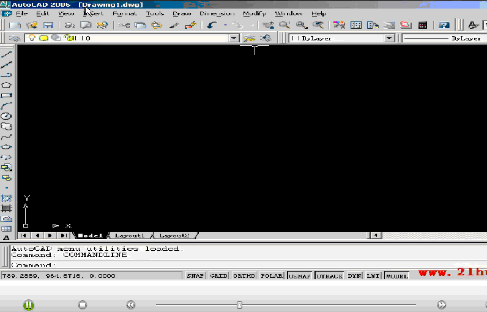Select the Circle tool
The height and width of the screenshot is (312, 487).
click(x=6, y=116)
